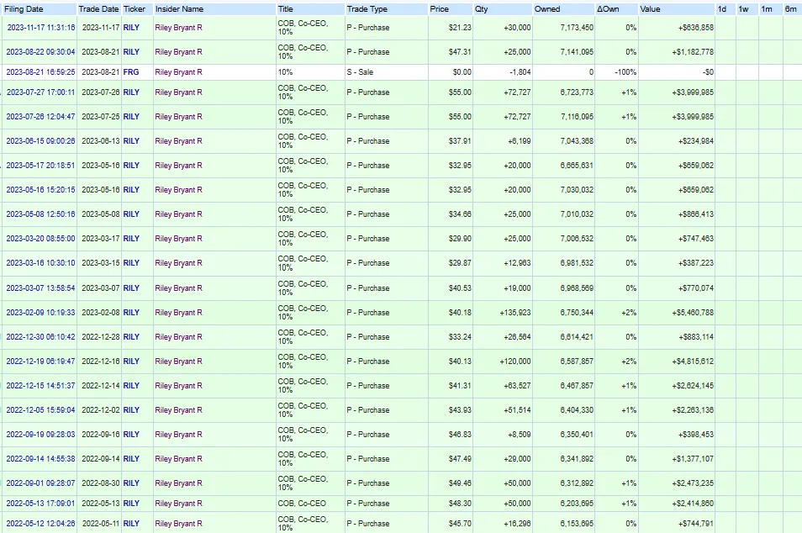Open filing dated 2022-12-19 06:19:47
802x533 pixels.
click(41, 361)
